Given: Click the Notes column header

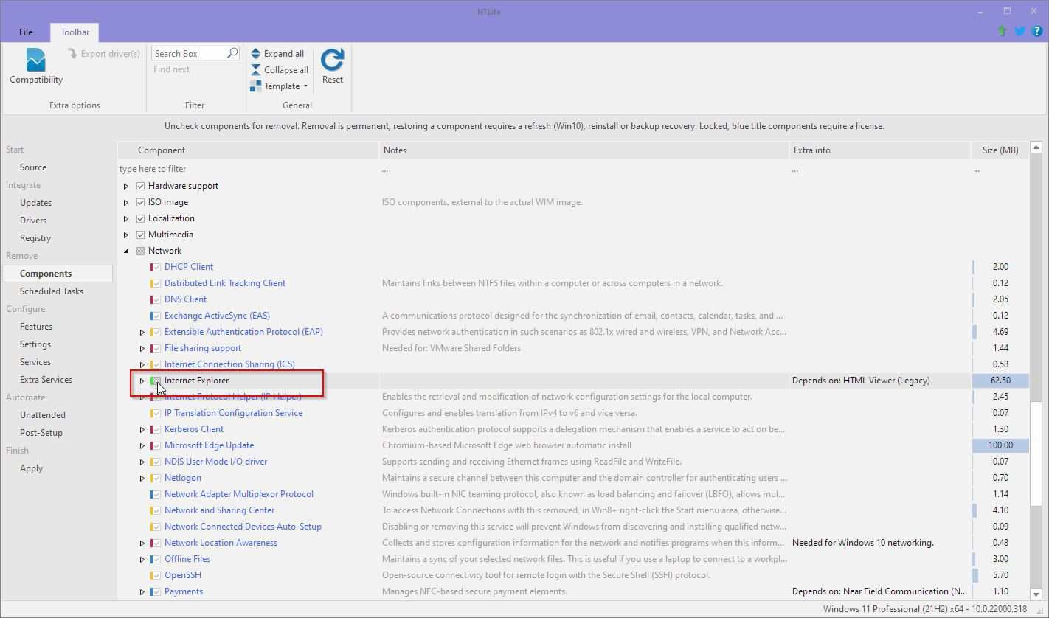Looking at the screenshot, I should (x=584, y=150).
